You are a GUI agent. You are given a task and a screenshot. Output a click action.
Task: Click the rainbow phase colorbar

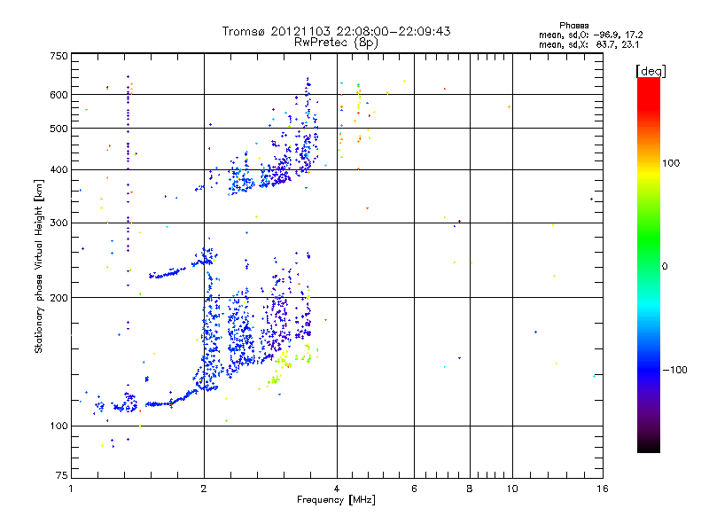click(649, 265)
